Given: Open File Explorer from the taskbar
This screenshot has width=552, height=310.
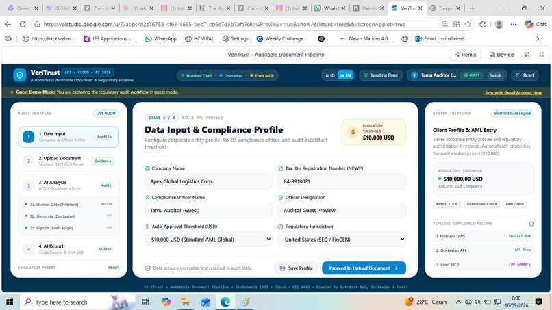Looking at the screenshot, I should point(186,302).
